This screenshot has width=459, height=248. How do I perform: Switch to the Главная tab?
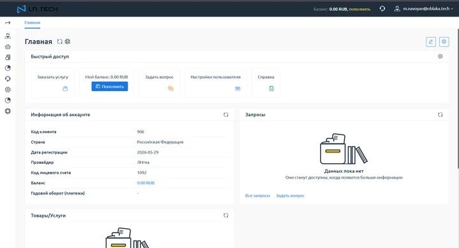(33, 22)
